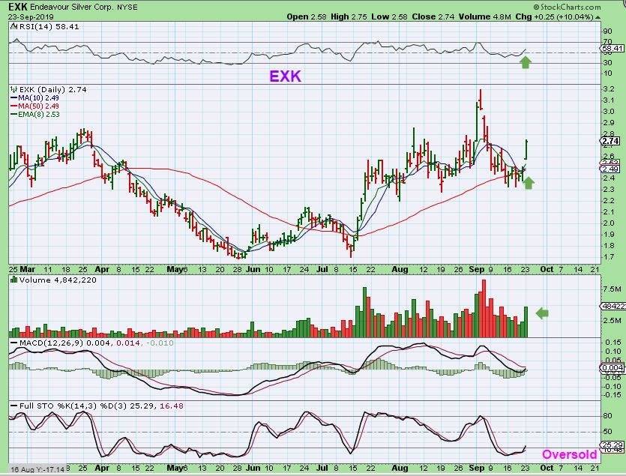Image resolution: width=626 pixels, height=476 pixels.
Task: Click the Open 2.58 value
Action: [307, 16]
